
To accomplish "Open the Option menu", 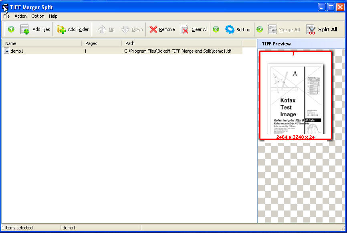I will 38,16.
